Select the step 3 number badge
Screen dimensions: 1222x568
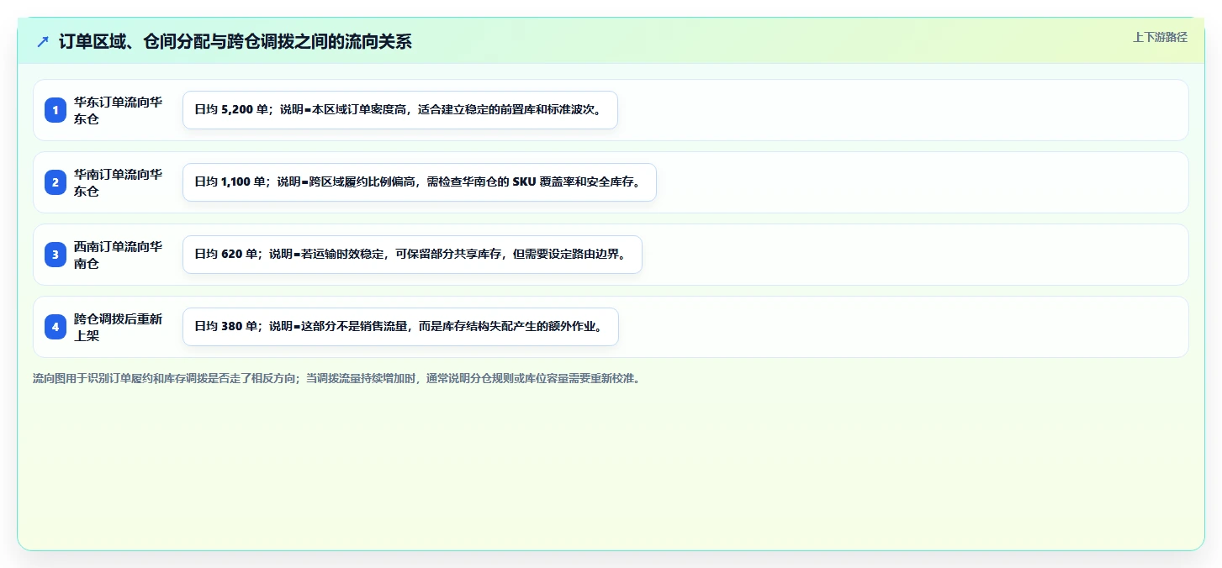(56, 255)
